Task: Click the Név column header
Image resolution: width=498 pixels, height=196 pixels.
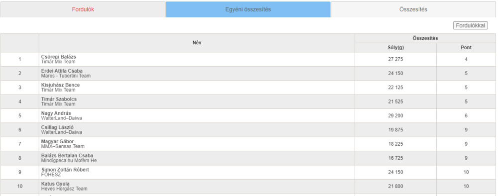Action: click(197, 43)
